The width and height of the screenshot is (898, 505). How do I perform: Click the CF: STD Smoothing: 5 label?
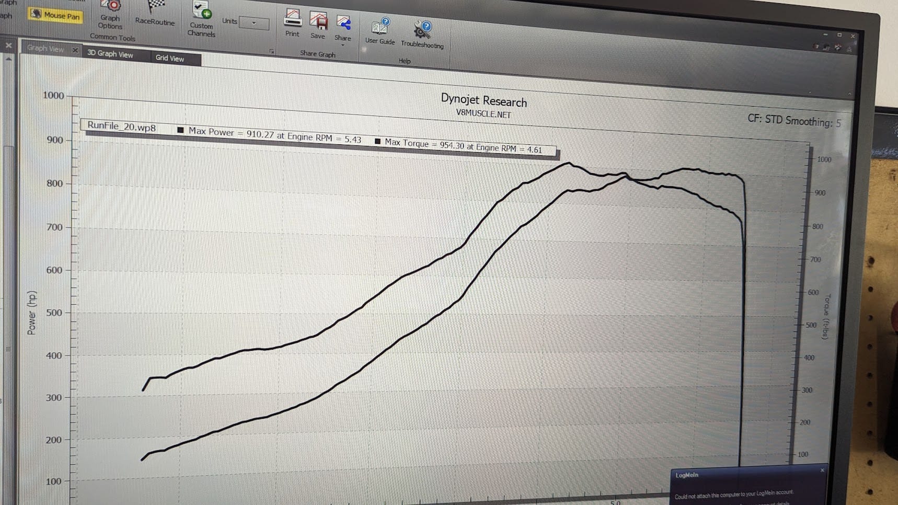(x=794, y=121)
